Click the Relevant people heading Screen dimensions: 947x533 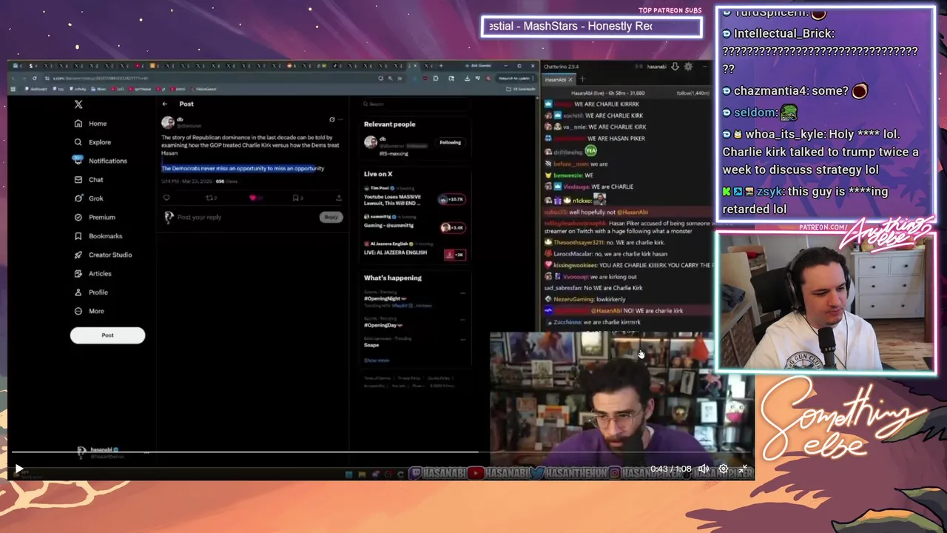click(390, 124)
